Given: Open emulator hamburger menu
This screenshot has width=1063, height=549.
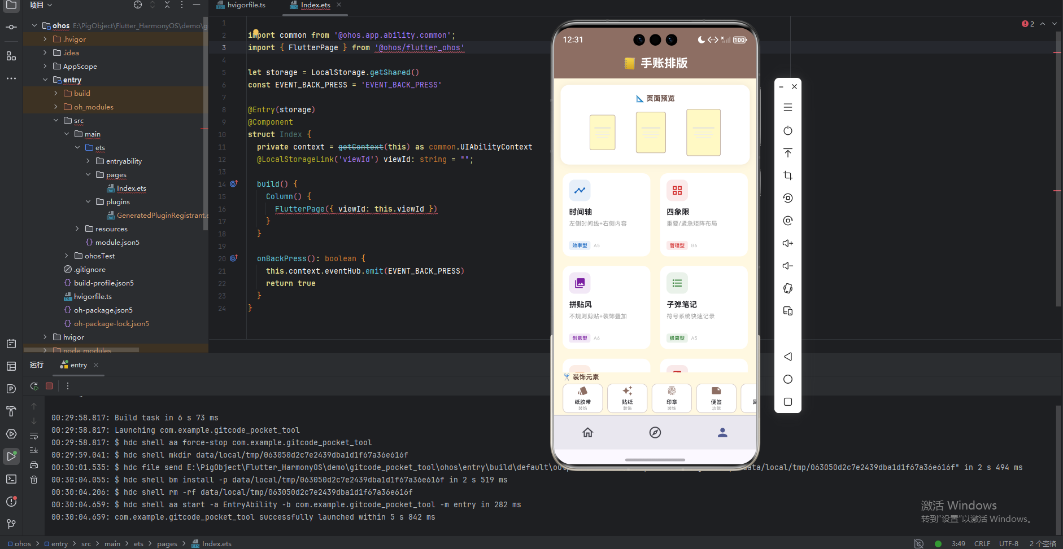Looking at the screenshot, I should coord(788,108).
